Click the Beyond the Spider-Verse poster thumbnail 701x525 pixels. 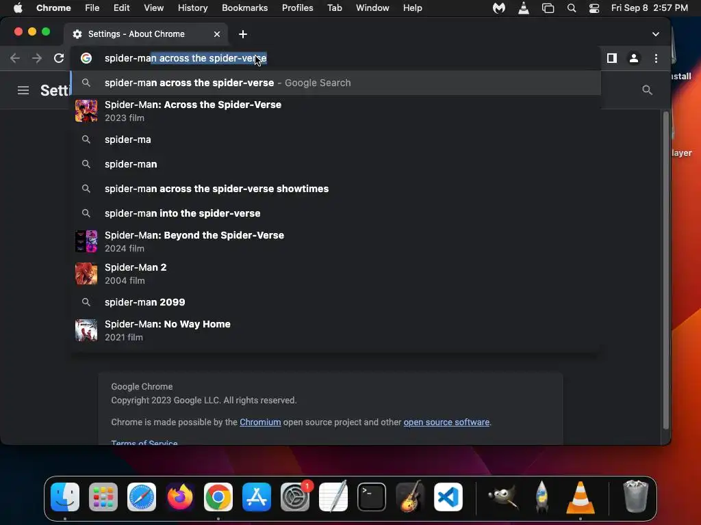pos(86,241)
